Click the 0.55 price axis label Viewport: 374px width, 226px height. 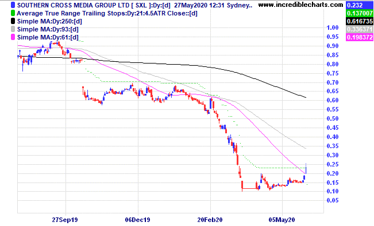(x=333, y=109)
